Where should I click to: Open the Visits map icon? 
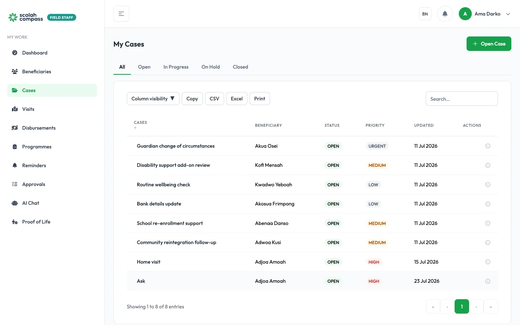click(x=15, y=109)
